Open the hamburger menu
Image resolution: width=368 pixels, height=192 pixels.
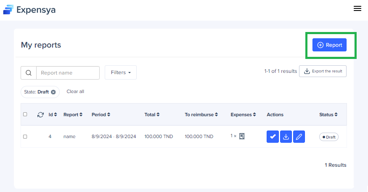coord(357,8)
